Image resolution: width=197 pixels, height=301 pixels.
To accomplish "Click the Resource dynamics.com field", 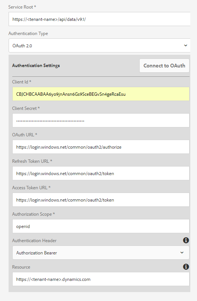I will [101, 279].
